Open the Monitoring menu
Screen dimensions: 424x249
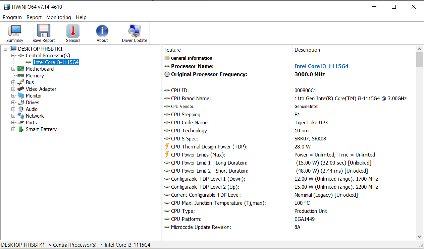point(59,17)
